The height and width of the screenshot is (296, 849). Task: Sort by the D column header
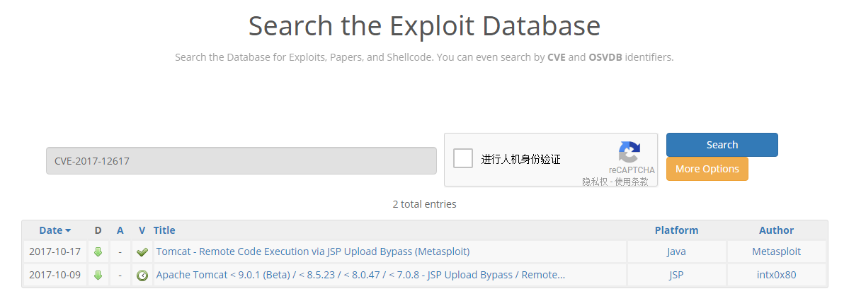(x=98, y=230)
